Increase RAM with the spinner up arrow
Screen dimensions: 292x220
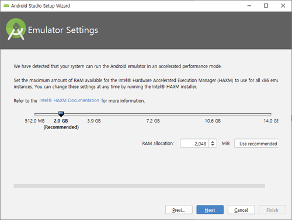click(x=213, y=142)
